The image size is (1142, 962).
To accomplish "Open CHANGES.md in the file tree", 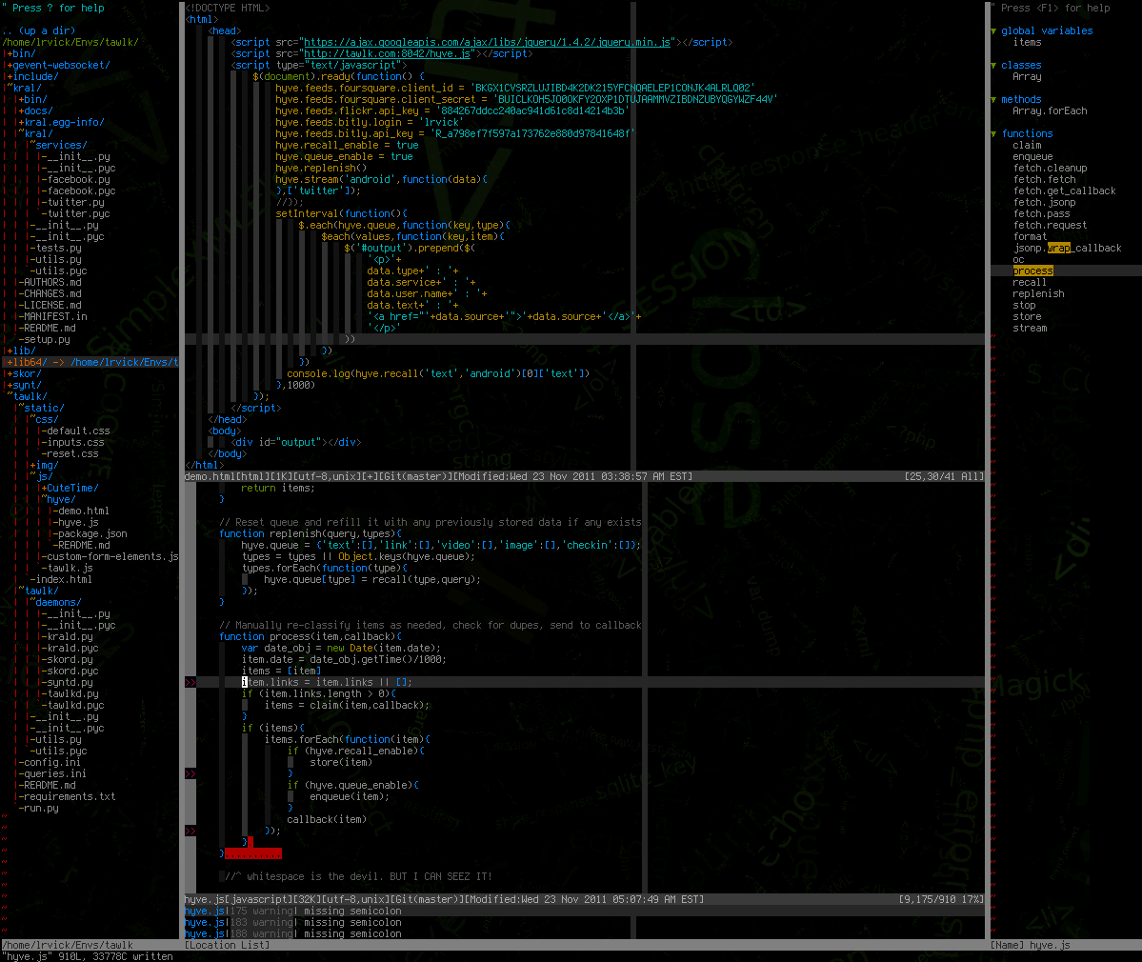I will 52,293.
